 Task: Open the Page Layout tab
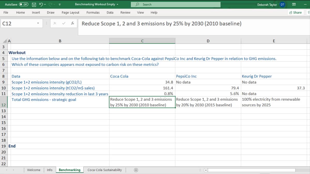(x=71, y=12)
